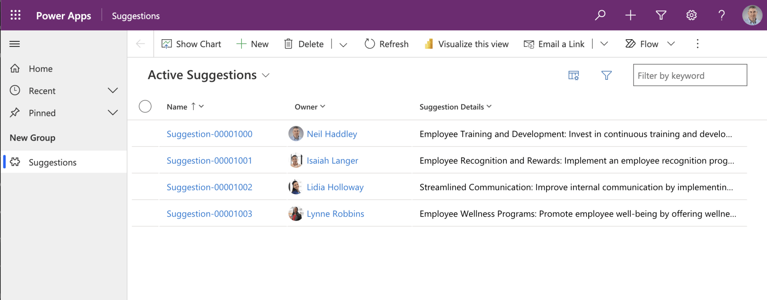Expand the Pinned section chevron

[113, 113]
